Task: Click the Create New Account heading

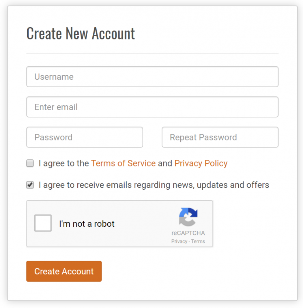Action: tap(80, 34)
